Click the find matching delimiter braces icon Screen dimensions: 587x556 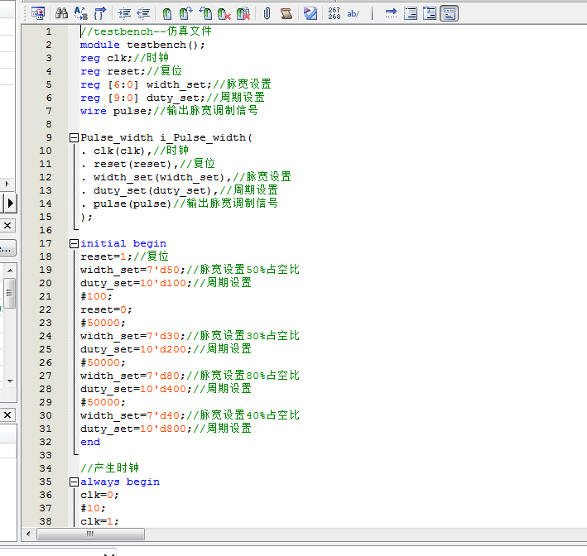(100, 14)
